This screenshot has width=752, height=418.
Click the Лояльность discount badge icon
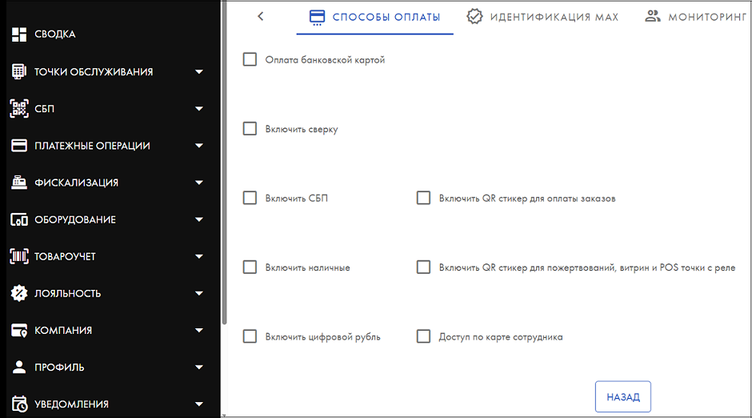point(18,293)
